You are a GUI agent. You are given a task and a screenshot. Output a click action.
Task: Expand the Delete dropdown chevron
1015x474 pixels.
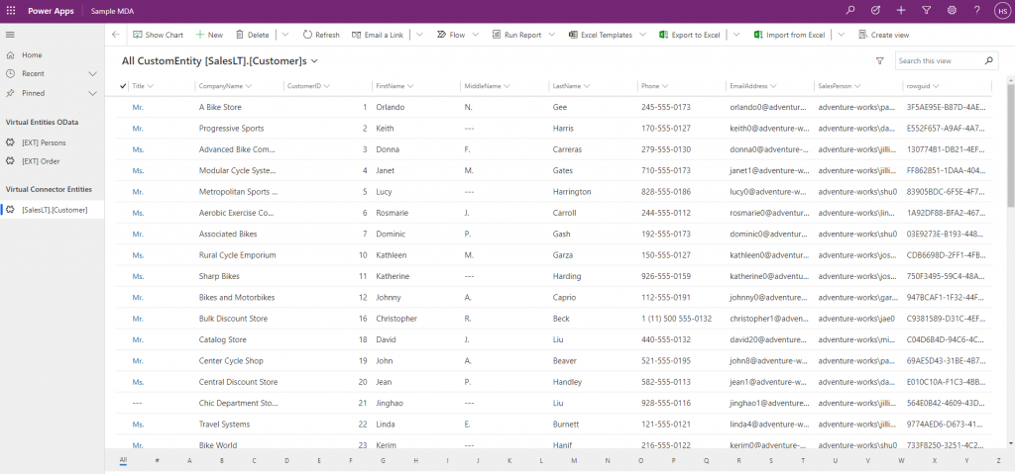coord(285,35)
